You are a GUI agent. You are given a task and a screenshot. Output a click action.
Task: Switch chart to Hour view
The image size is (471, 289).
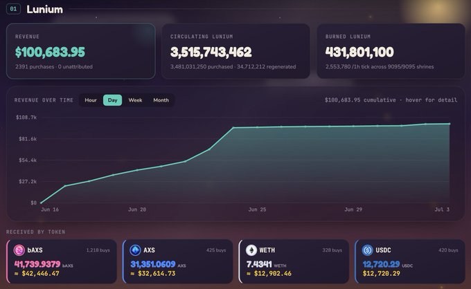[x=91, y=100]
